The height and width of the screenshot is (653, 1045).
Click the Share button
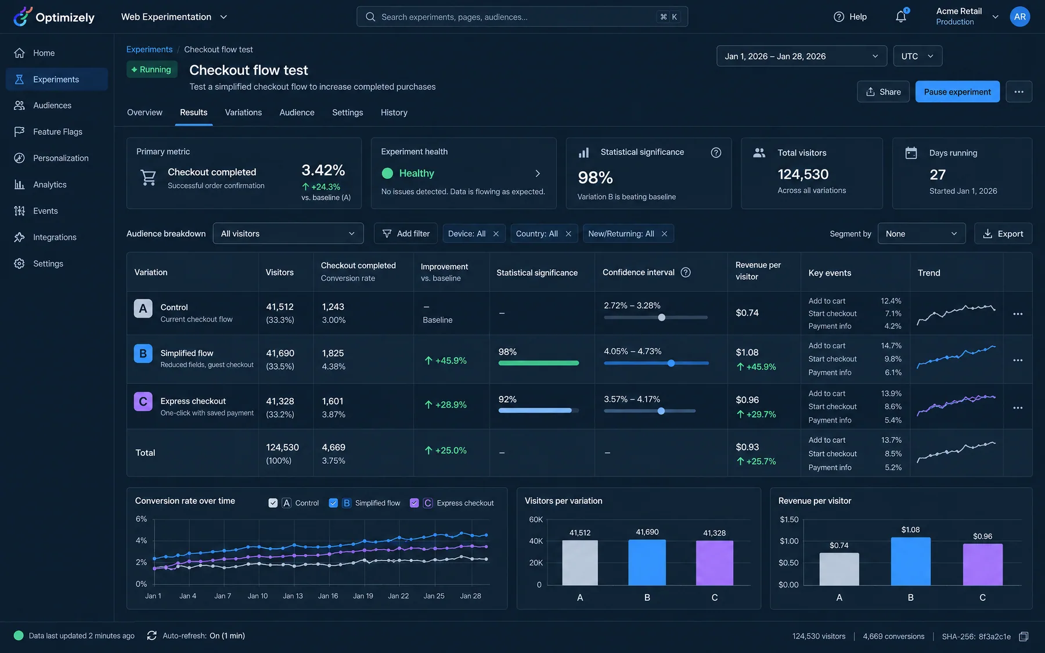coord(883,92)
